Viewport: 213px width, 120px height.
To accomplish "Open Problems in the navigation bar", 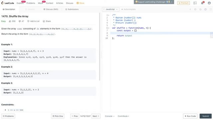I will (31, 3).
